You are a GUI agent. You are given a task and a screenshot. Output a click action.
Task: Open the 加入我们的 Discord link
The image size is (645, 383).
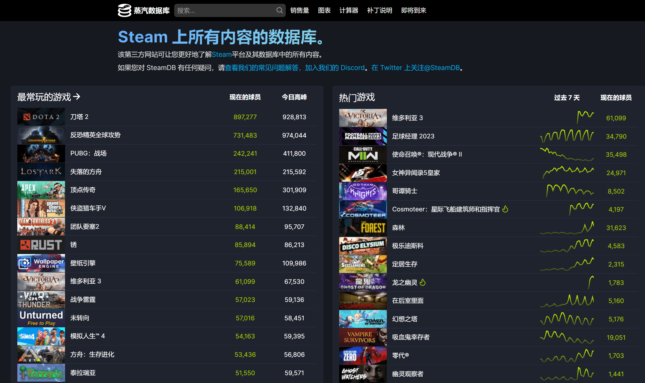335,68
